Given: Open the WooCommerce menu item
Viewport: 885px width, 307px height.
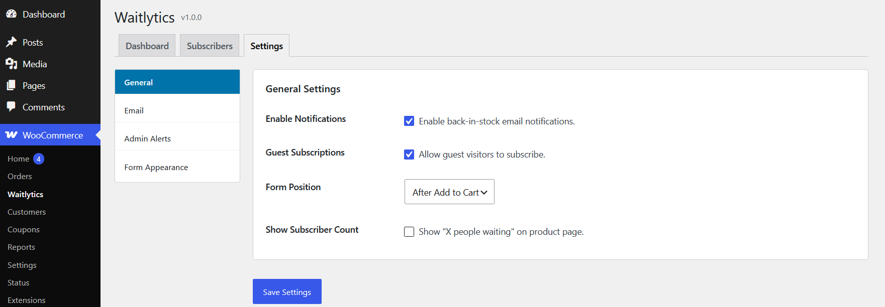Looking at the screenshot, I should pos(50,135).
